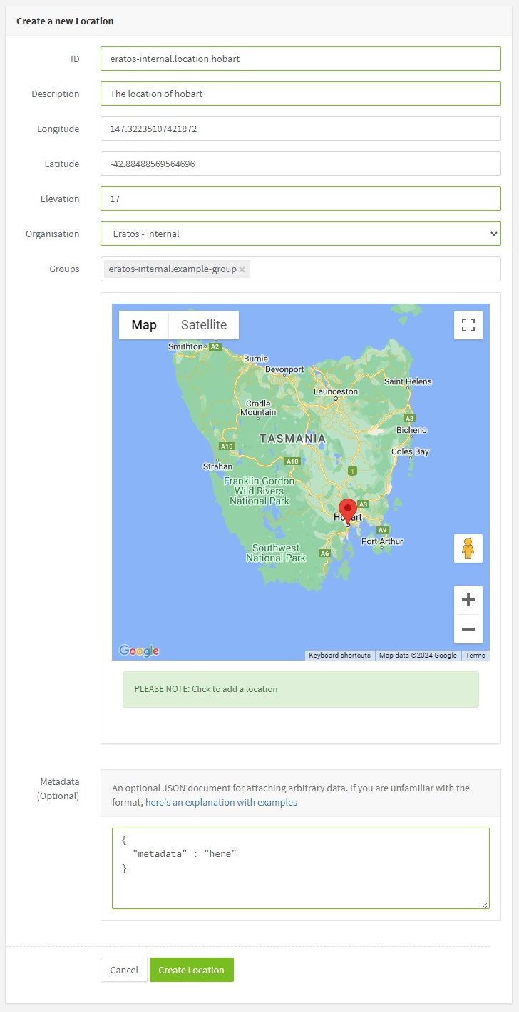
Task: Open the Google logo link on map
Action: pyautogui.click(x=139, y=651)
